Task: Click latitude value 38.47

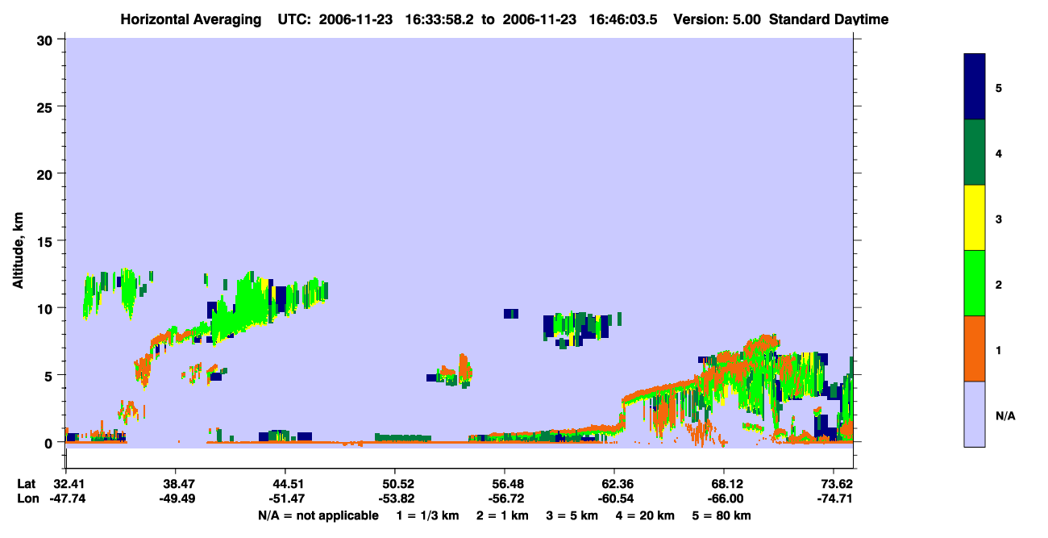Action: (176, 484)
